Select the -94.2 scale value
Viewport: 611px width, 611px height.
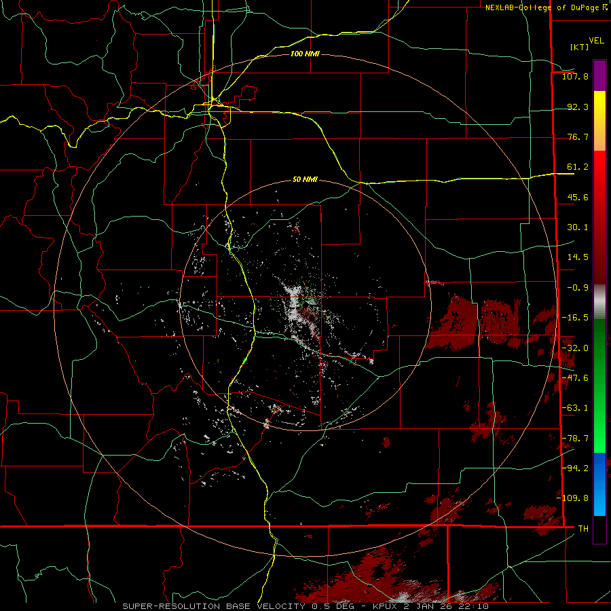coord(575,468)
